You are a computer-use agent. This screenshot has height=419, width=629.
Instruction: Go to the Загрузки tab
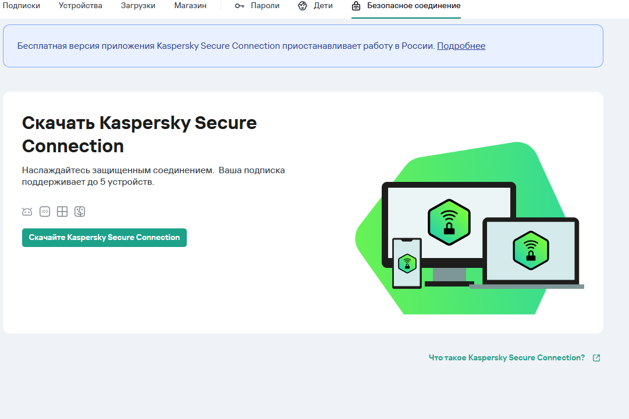click(x=138, y=6)
